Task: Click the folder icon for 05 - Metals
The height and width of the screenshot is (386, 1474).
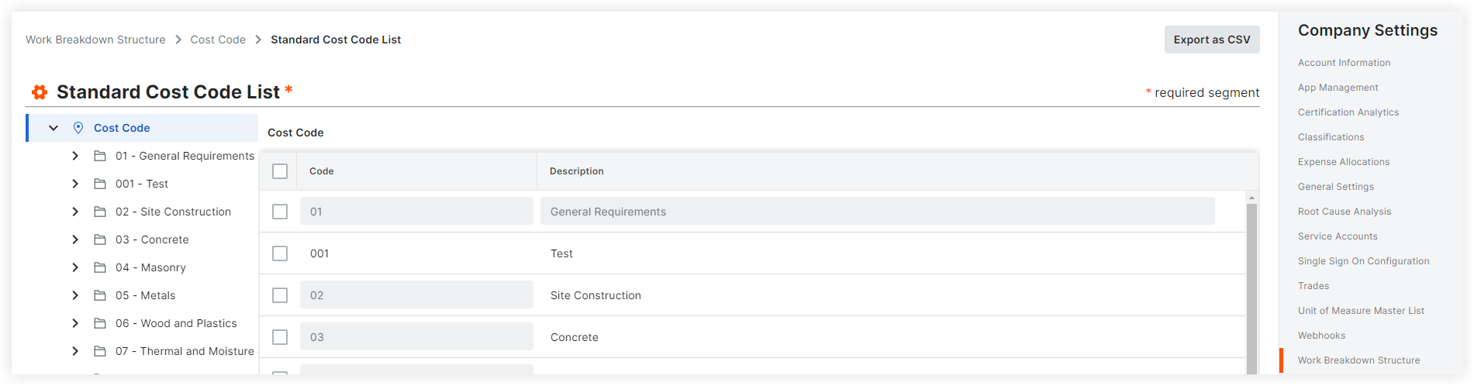Action: coord(100,295)
